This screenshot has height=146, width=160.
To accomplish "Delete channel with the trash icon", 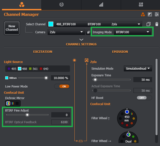I will coord(157,24).
